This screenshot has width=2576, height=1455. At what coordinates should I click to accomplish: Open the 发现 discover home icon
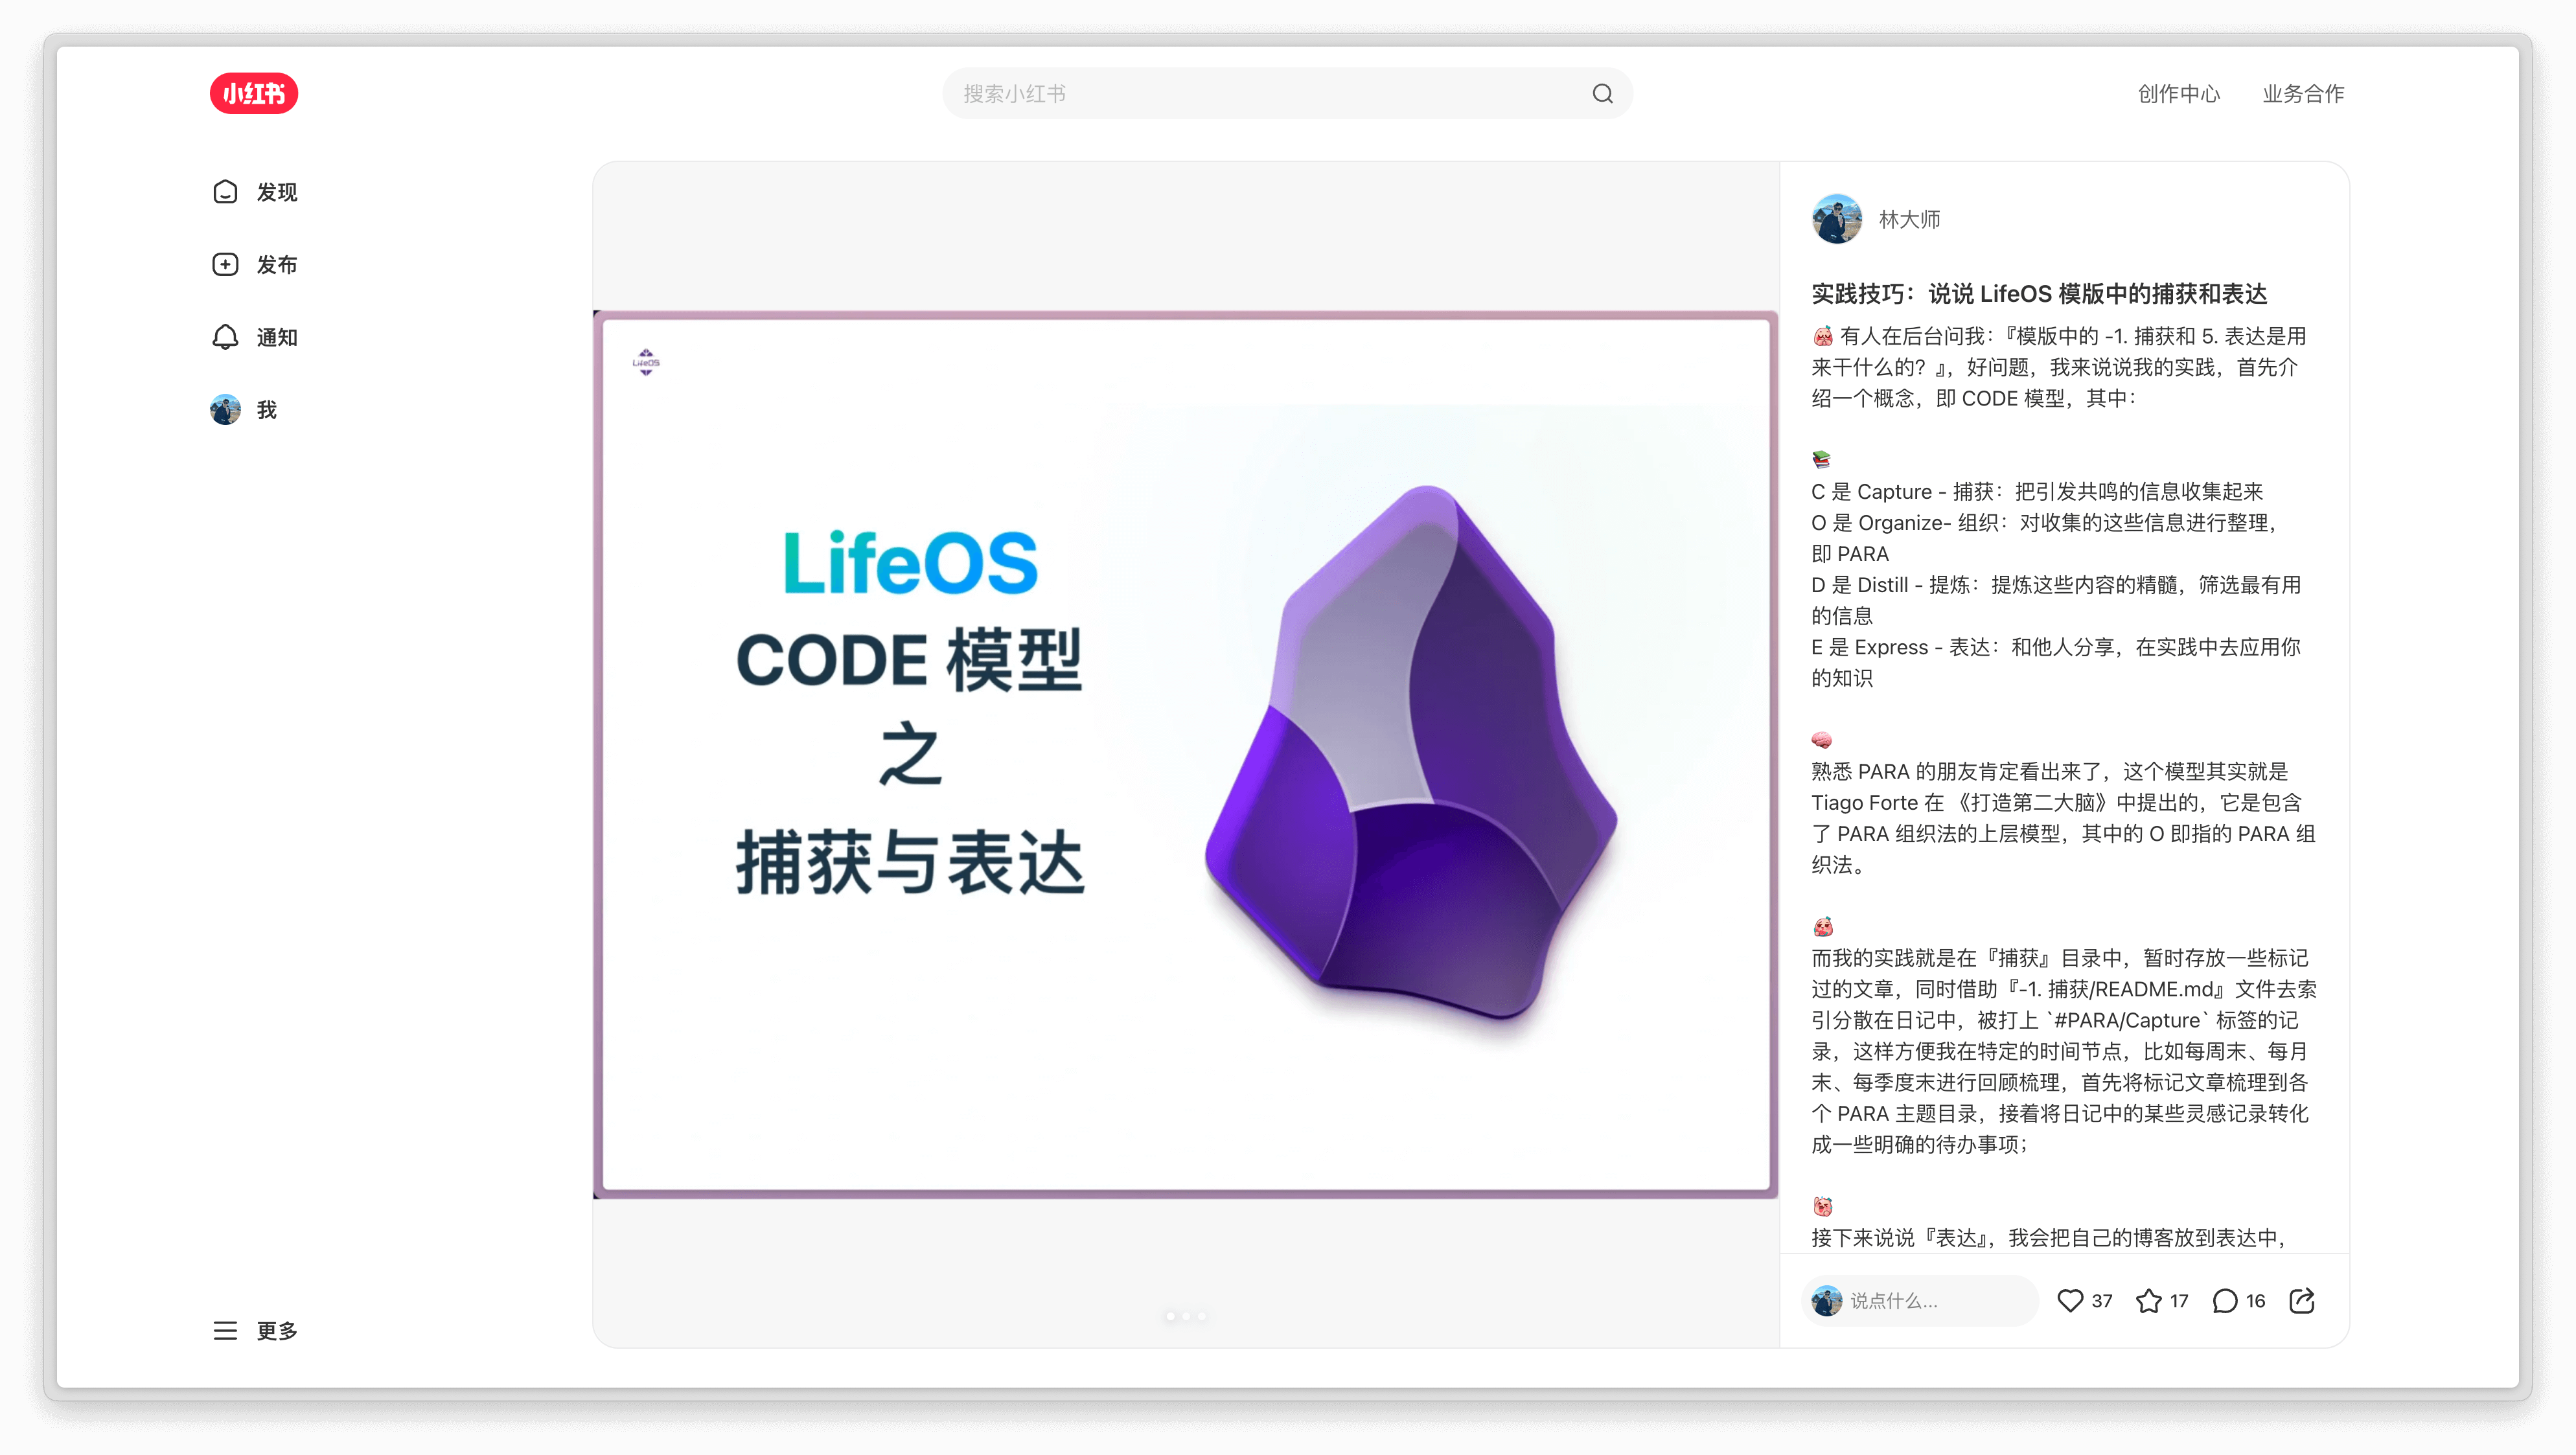(x=225, y=191)
